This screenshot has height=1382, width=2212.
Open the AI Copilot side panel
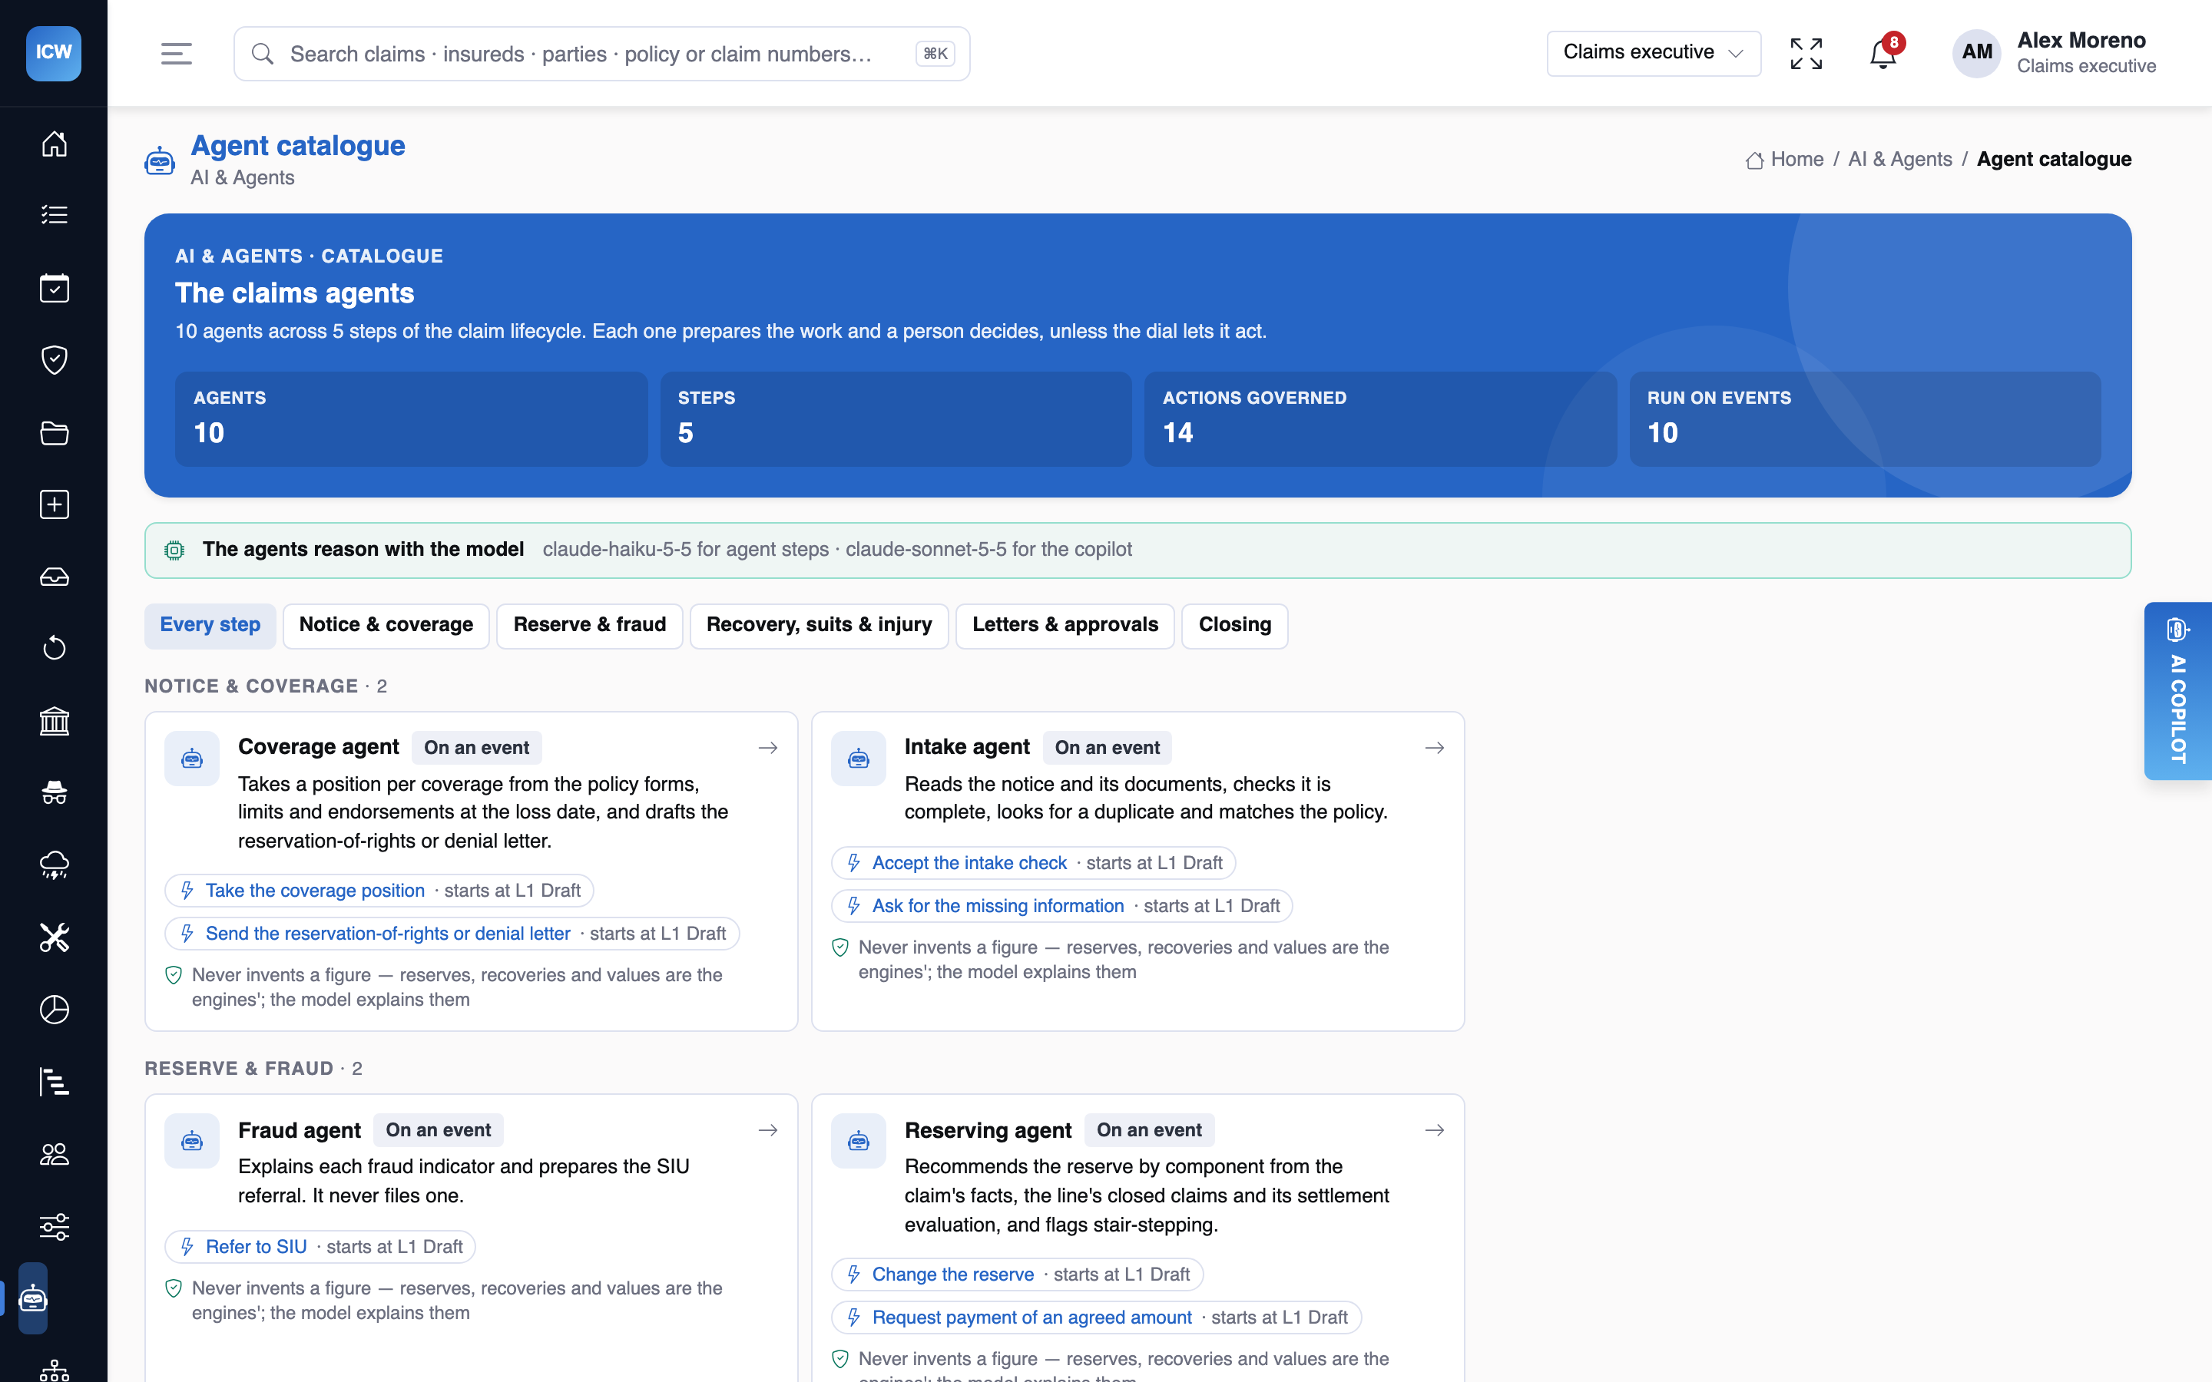pos(2177,691)
